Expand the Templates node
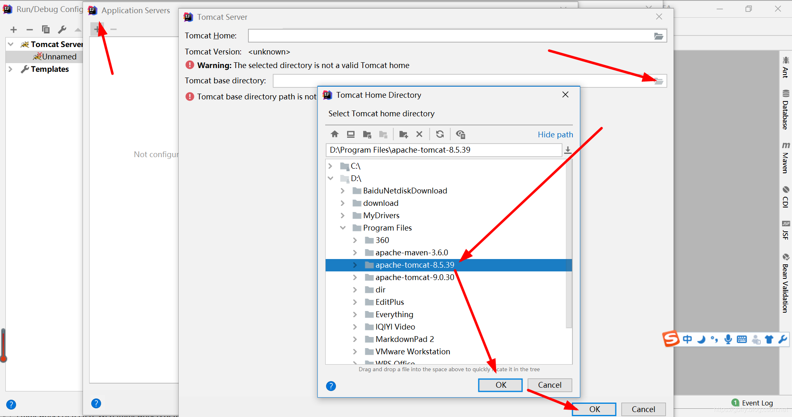This screenshot has height=417, width=792. coord(11,69)
